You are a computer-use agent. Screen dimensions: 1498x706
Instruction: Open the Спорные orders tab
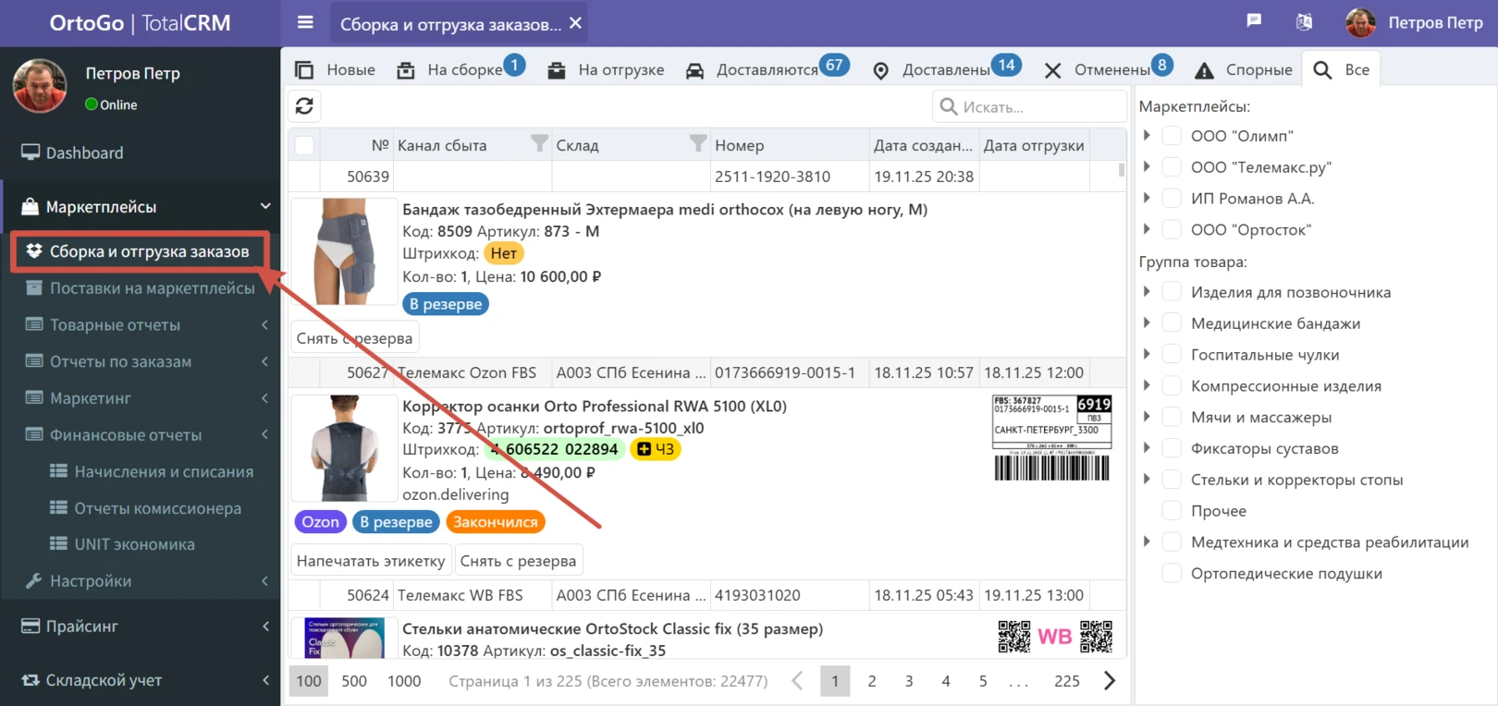[1244, 70]
